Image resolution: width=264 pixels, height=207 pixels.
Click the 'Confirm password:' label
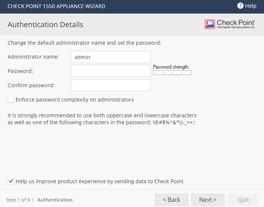(31, 85)
